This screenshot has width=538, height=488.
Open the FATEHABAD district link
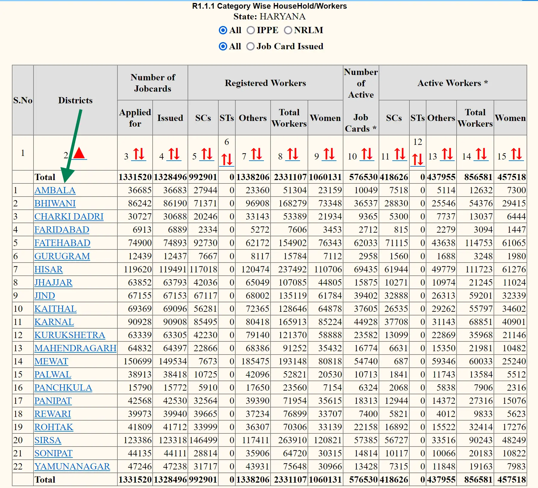[62, 243]
